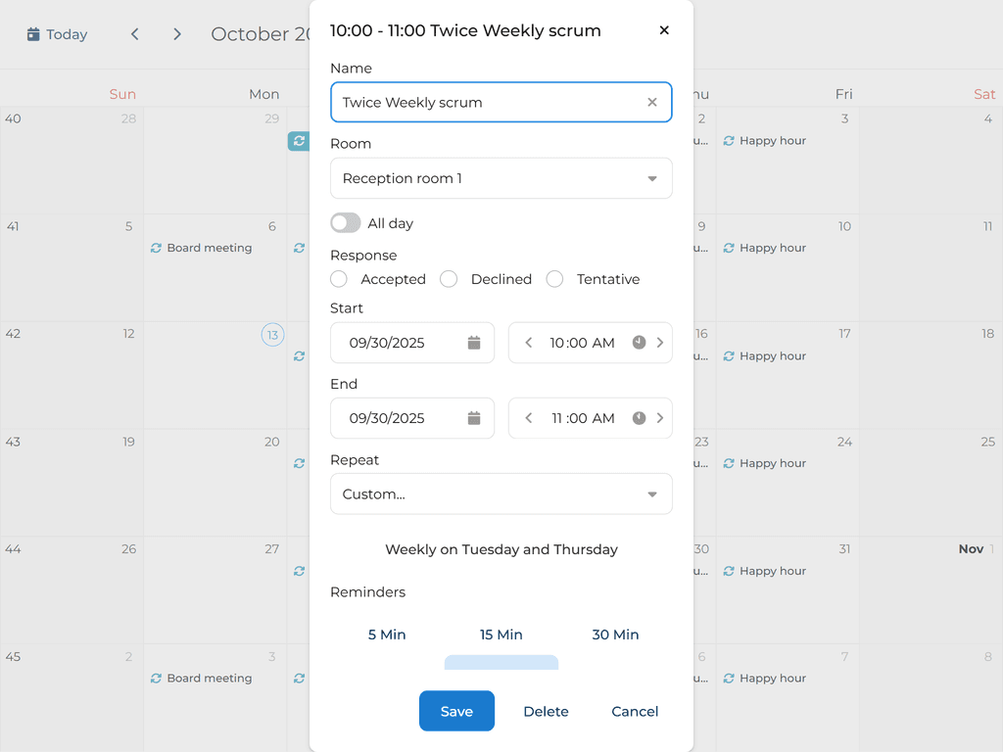The image size is (1003, 752).
Task: Click the Delete button
Action: click(x=546, y=711)
